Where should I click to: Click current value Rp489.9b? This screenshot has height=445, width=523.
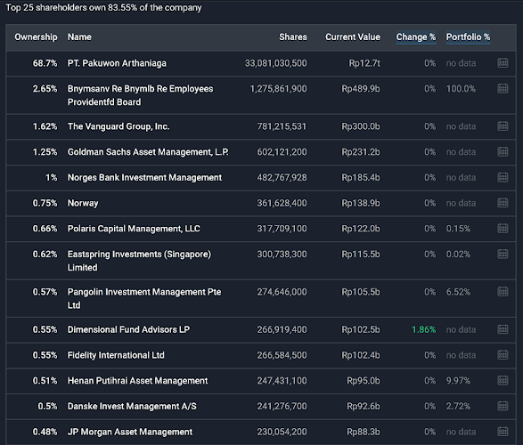(x=361, y=89)
